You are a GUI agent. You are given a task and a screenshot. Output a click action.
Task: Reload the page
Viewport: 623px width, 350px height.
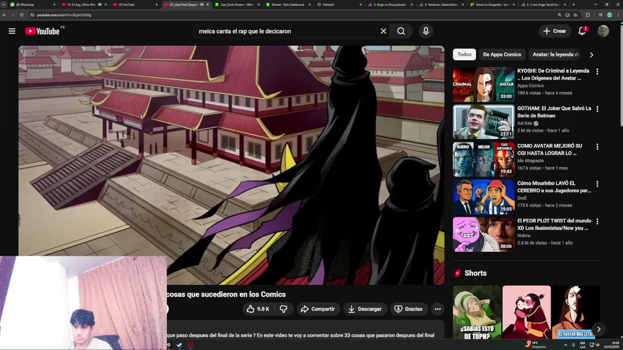point(21,15)
